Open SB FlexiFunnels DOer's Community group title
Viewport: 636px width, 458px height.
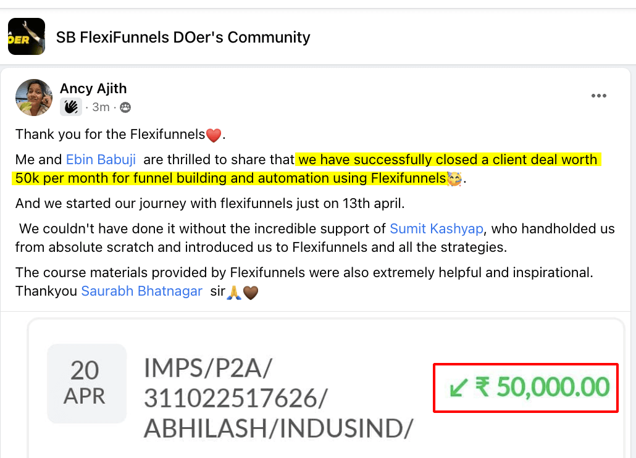point(183,38)
